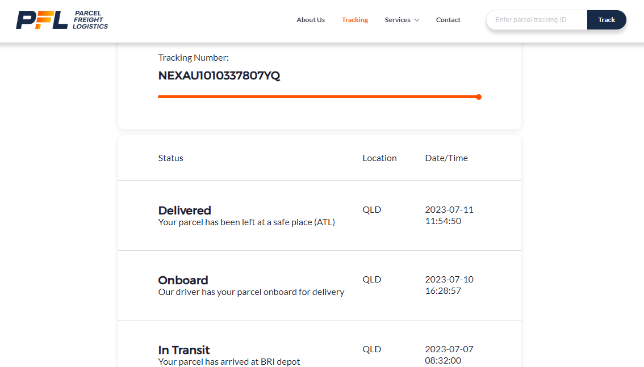The height and width of the screenshot is (367, 644).
Task: Click the Onboard status heading
Action: [183, 280]
